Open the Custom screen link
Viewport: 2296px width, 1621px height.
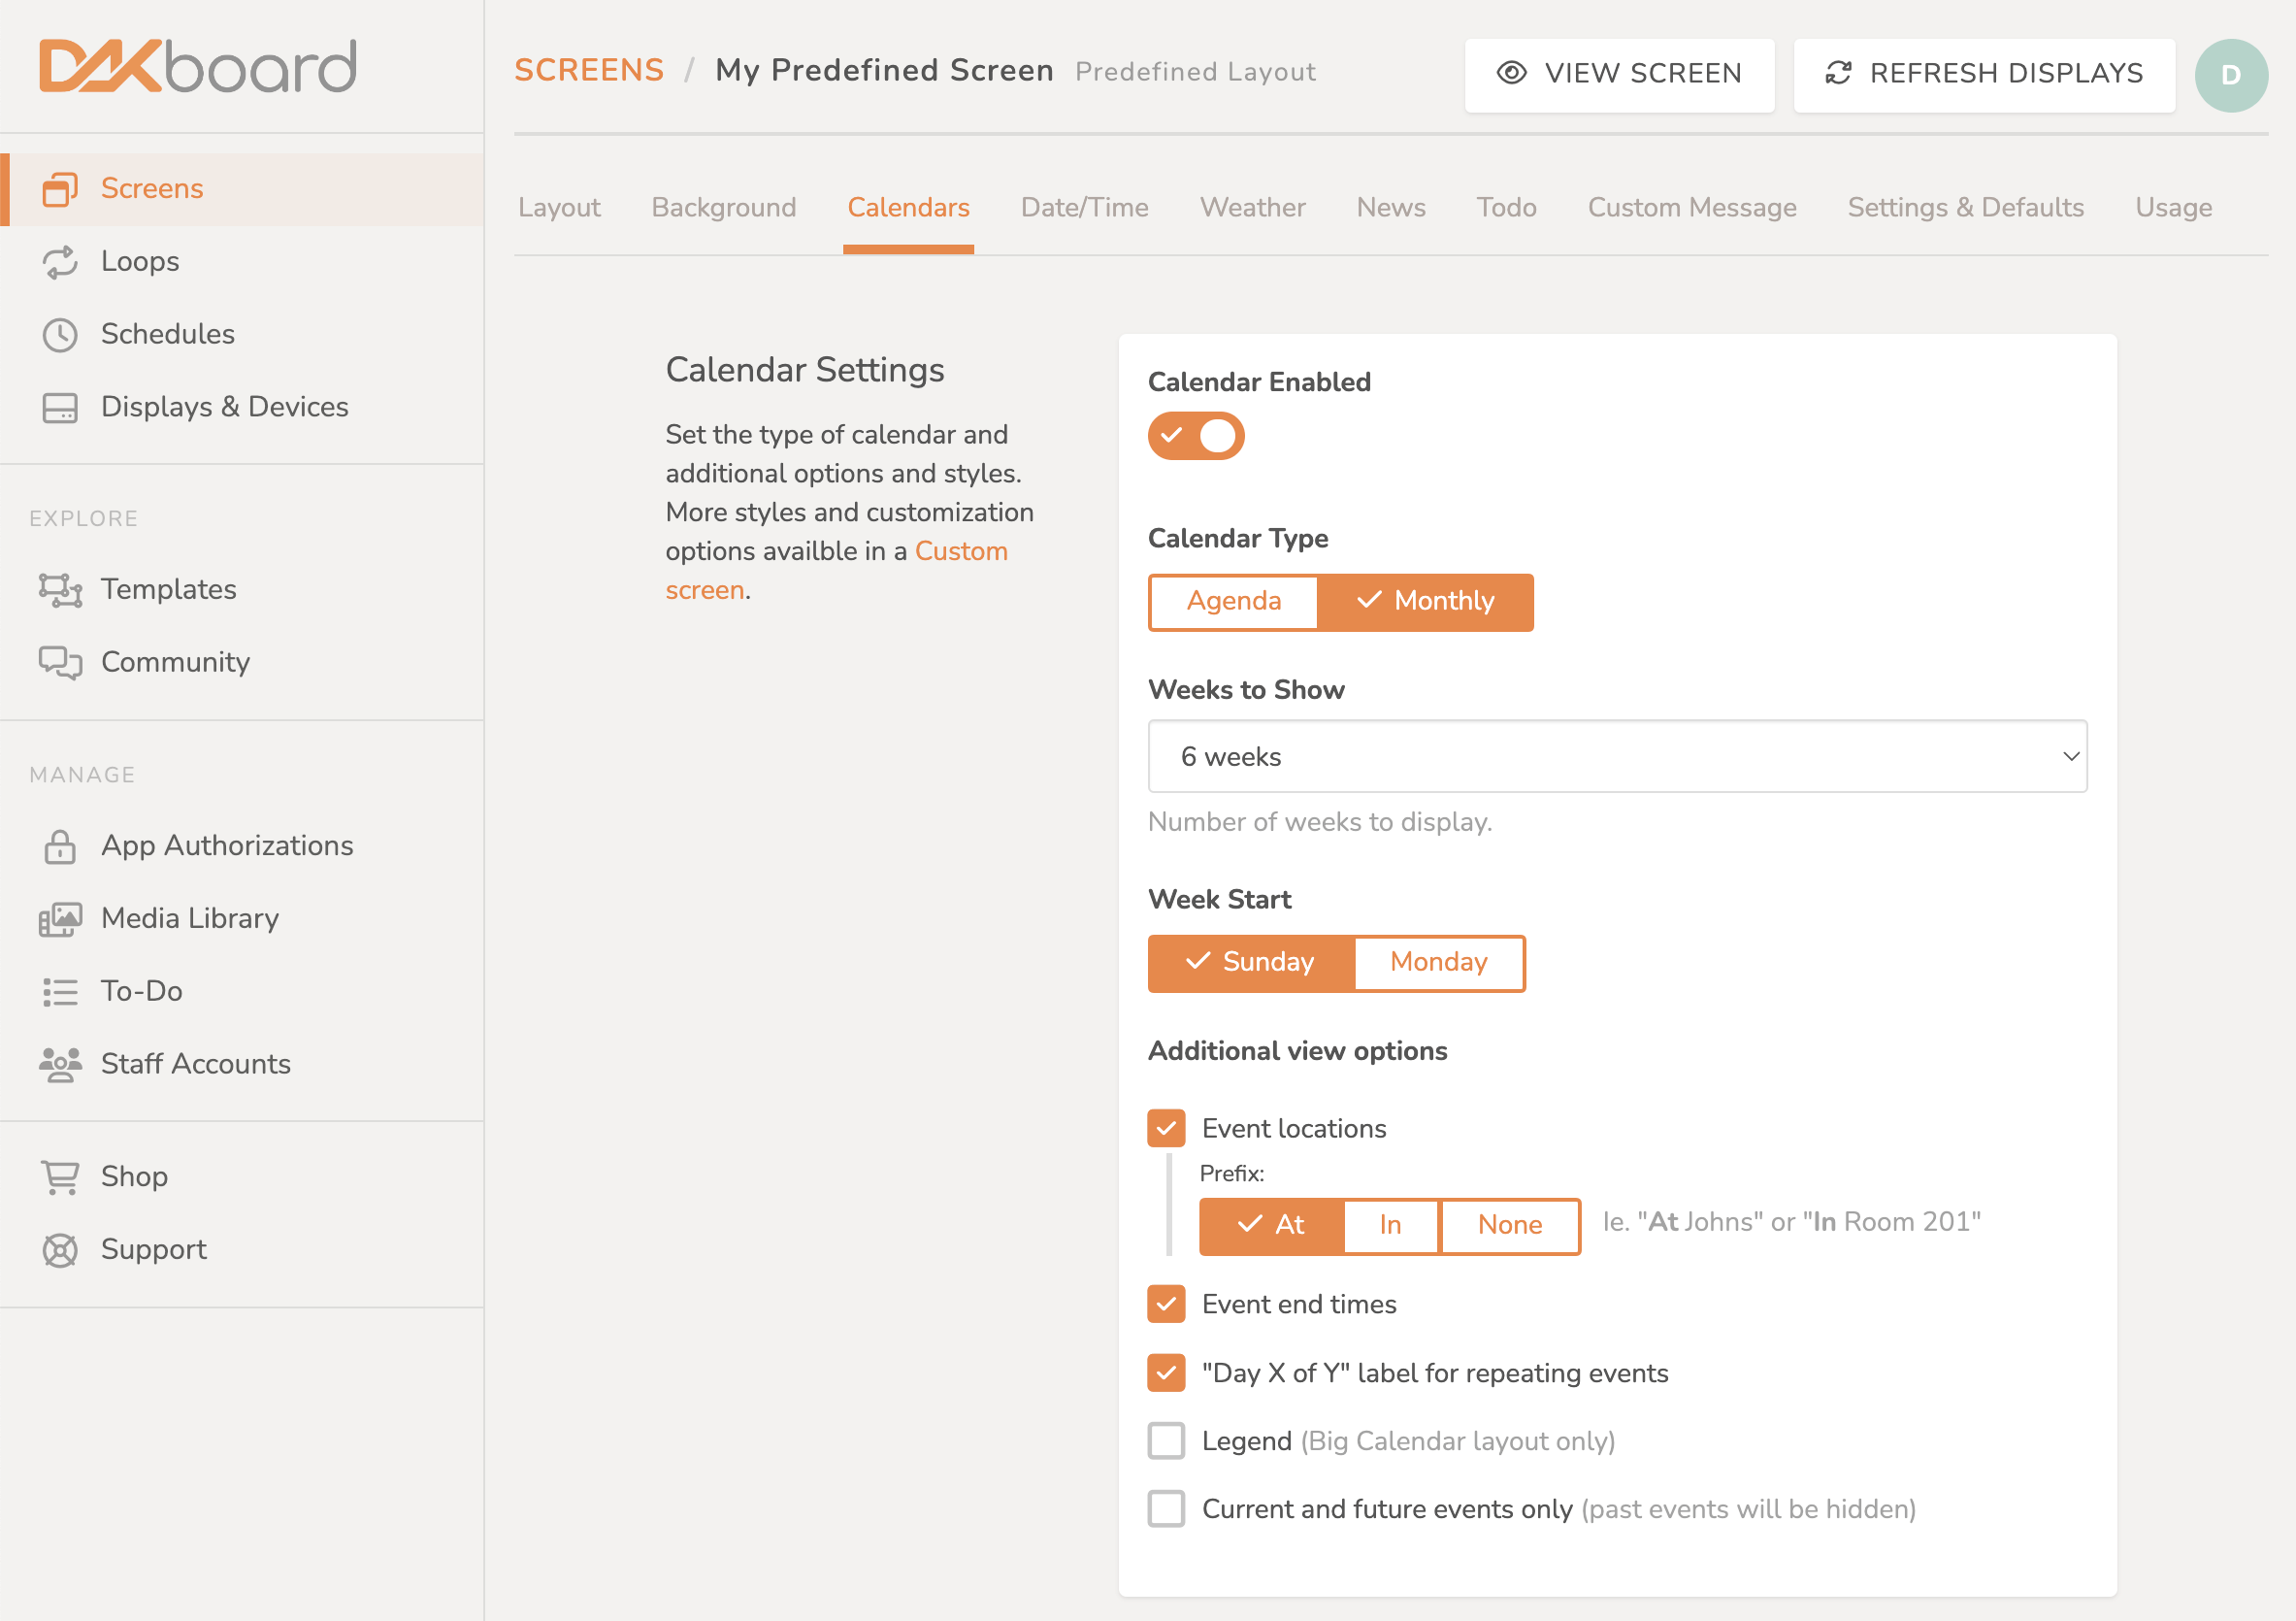pyautogui.click(x=961, y=551)
